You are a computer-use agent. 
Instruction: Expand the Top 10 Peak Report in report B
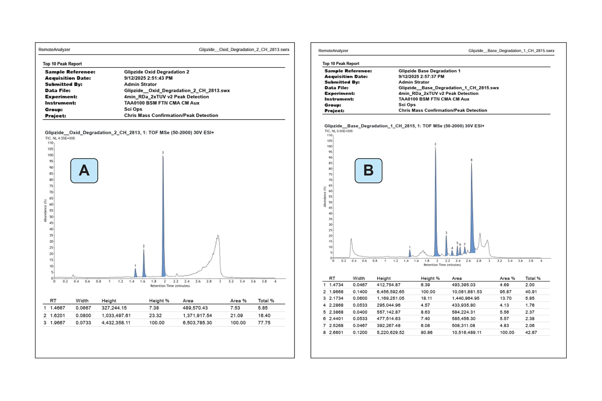(x=340, y=63)
